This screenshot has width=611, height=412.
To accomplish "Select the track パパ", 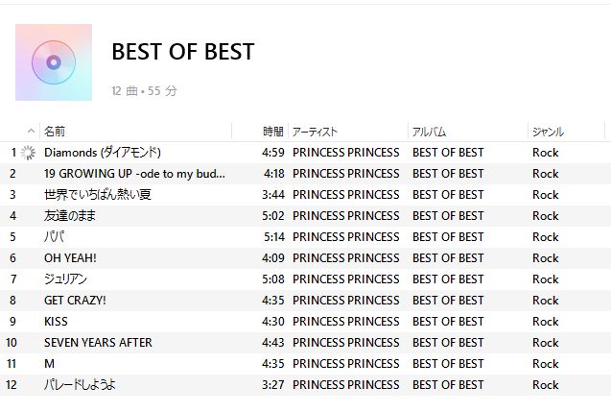I will pos(54,237).
